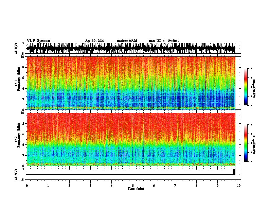Click the ch.1 color bar log(PSD) label

pos(254,89)
